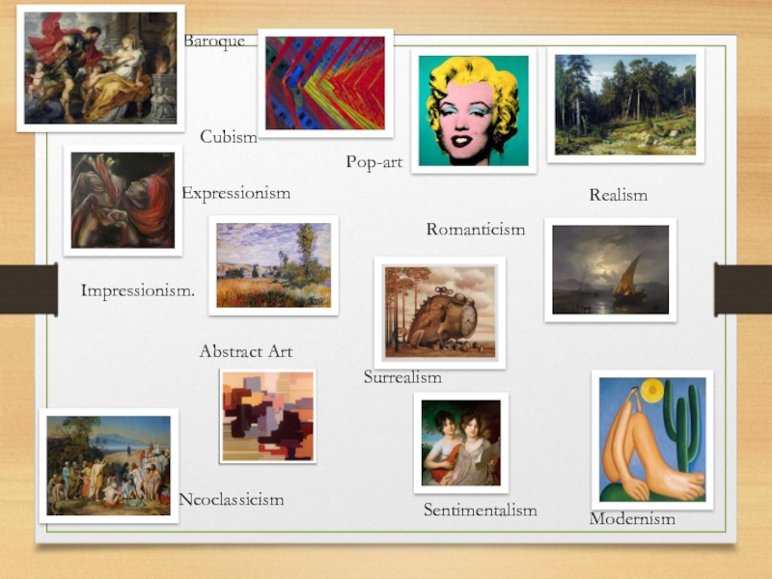Screen dimensions: 772x579
Task: Click the two women with guitar portrait
Action: click(461, 443)
